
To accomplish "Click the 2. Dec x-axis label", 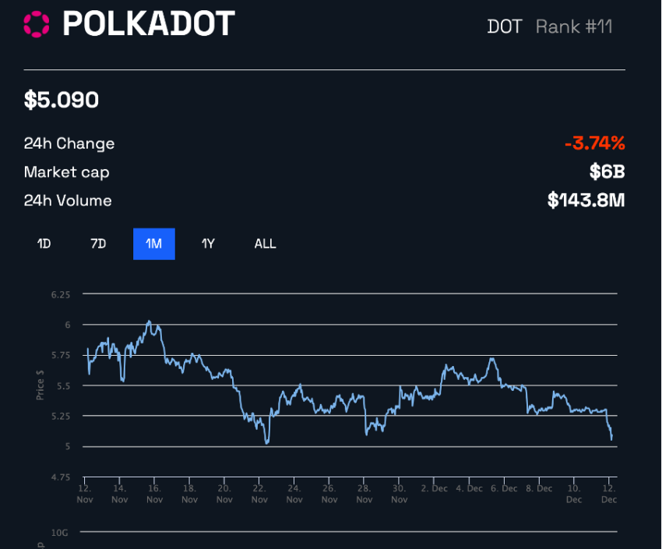I will (x=434, y=488).
